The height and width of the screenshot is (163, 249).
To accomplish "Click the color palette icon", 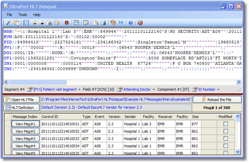I will (113, 23).
